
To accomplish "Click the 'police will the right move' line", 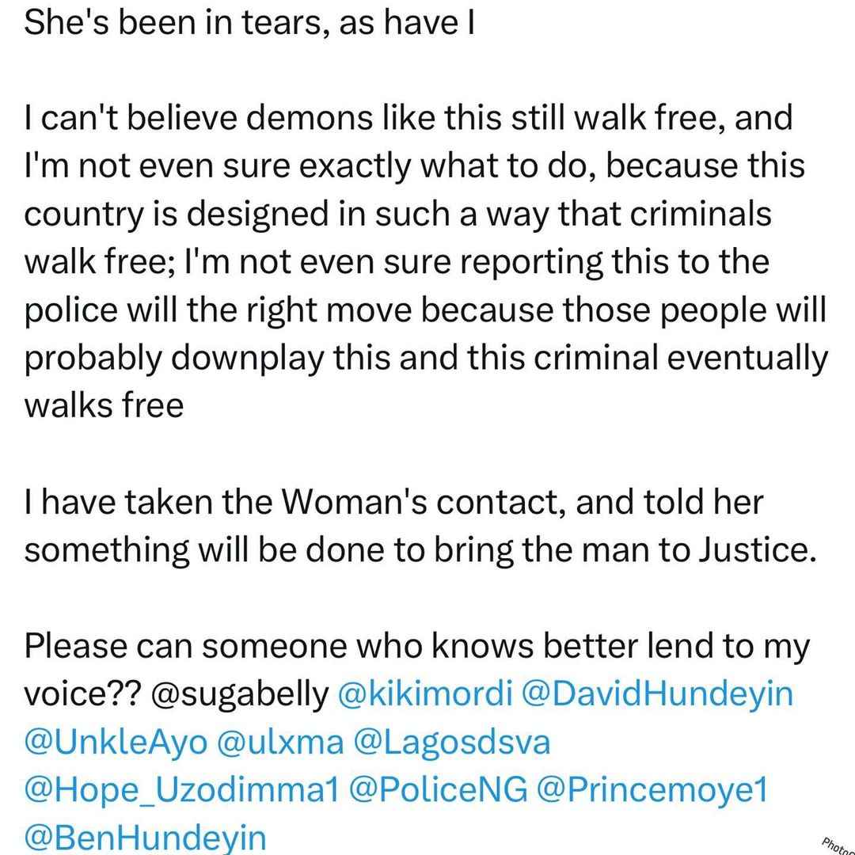I will (x=425, y=310).
